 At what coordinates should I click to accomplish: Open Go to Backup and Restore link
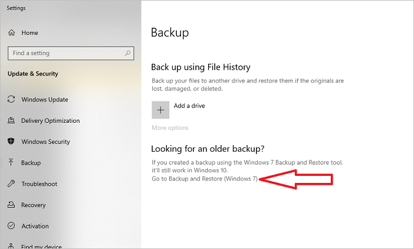(205, 179)
